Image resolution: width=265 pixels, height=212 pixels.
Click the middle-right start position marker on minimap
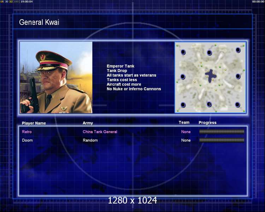(238, 76)
